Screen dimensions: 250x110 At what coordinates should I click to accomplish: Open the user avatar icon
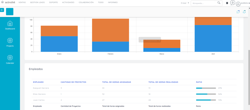point(238,4)
